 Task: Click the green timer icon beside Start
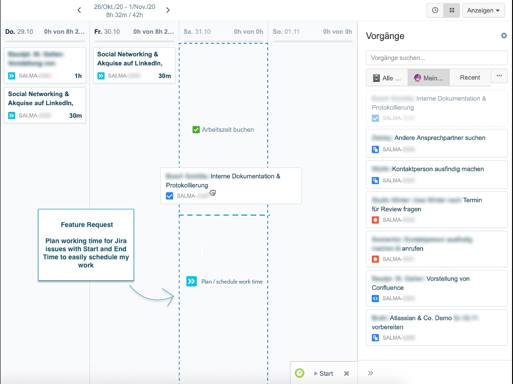pyautogui.click(x=299, y=374)
